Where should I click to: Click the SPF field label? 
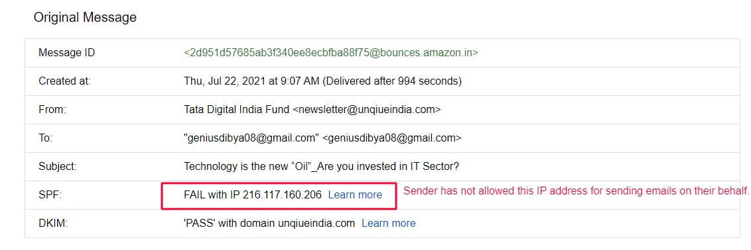pyautogui.click(x=49, y=194)
